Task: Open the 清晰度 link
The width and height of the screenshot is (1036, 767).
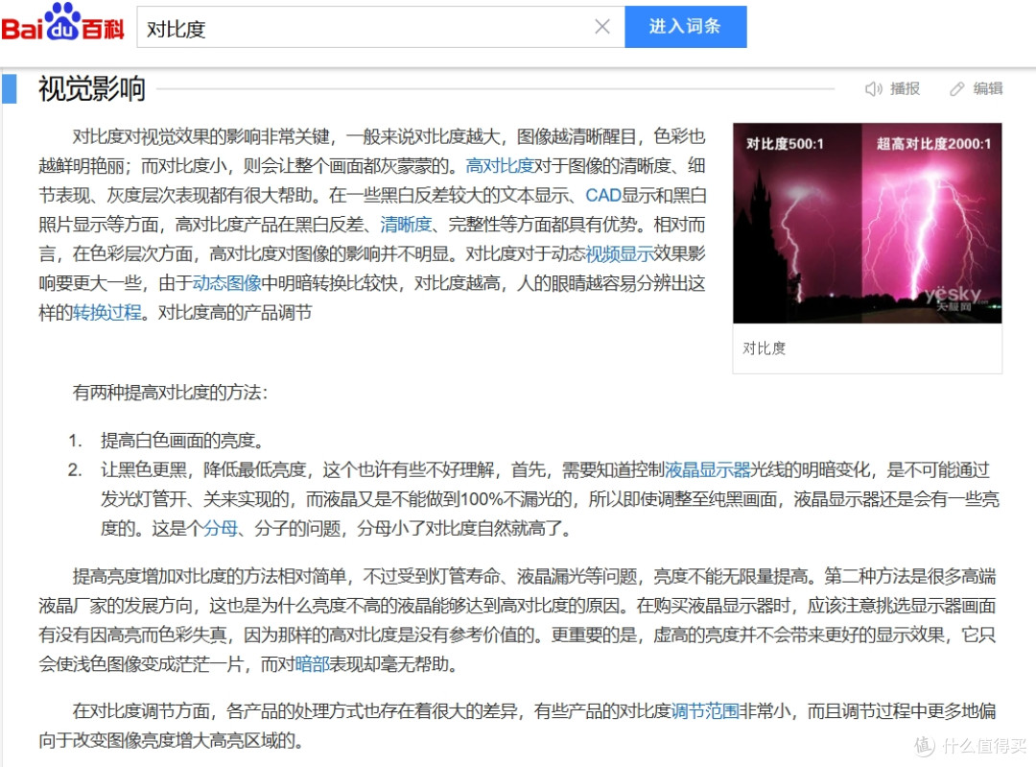Action: coord(406,225)
